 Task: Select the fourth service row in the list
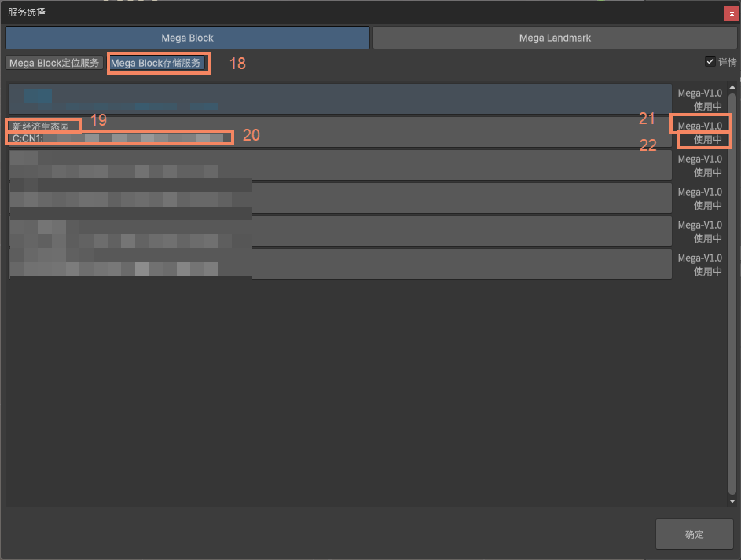pos(338,198)
